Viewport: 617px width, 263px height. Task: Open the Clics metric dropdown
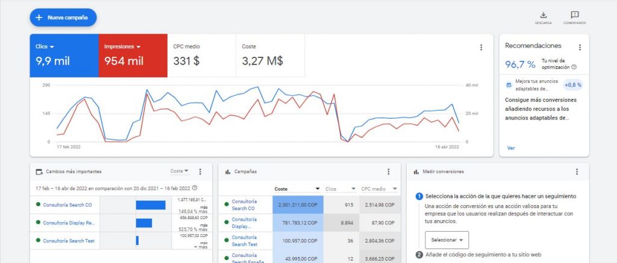tap(45, 46)
